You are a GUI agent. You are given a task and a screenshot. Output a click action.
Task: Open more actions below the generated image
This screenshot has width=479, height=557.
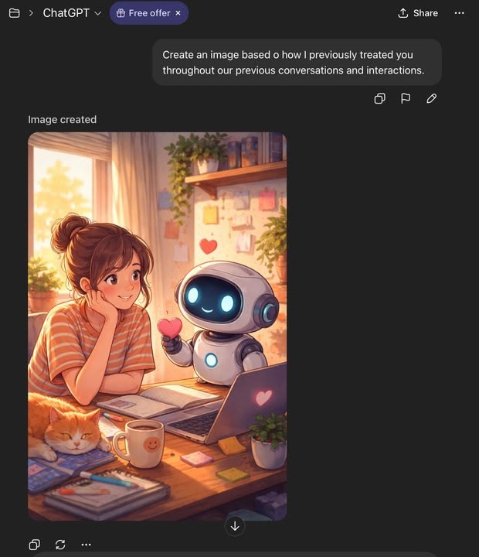(x=86, y=544)
